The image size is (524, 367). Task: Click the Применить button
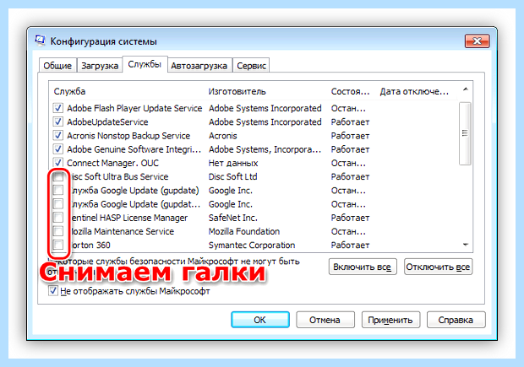point(390,320)
